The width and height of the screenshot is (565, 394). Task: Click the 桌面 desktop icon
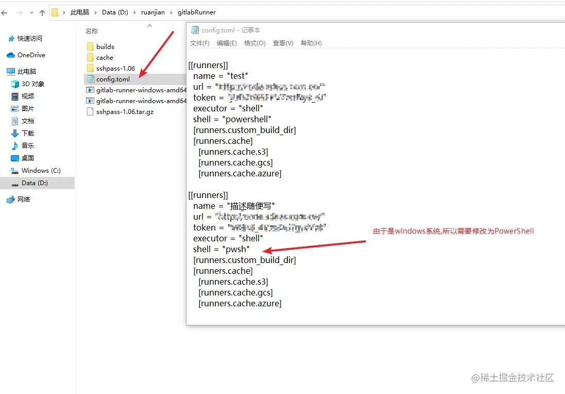click(15, 158)
